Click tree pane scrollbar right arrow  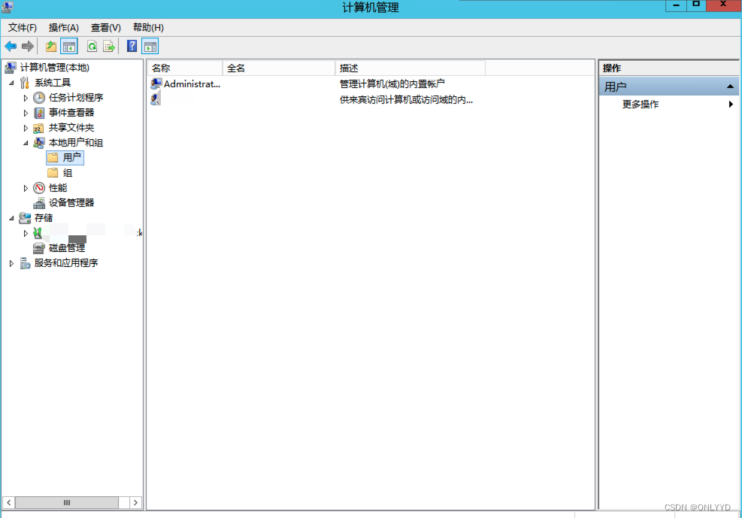[135, 502]
